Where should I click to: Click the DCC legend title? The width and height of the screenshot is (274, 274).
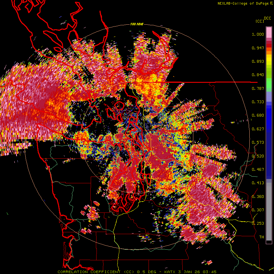coord(267,18)
